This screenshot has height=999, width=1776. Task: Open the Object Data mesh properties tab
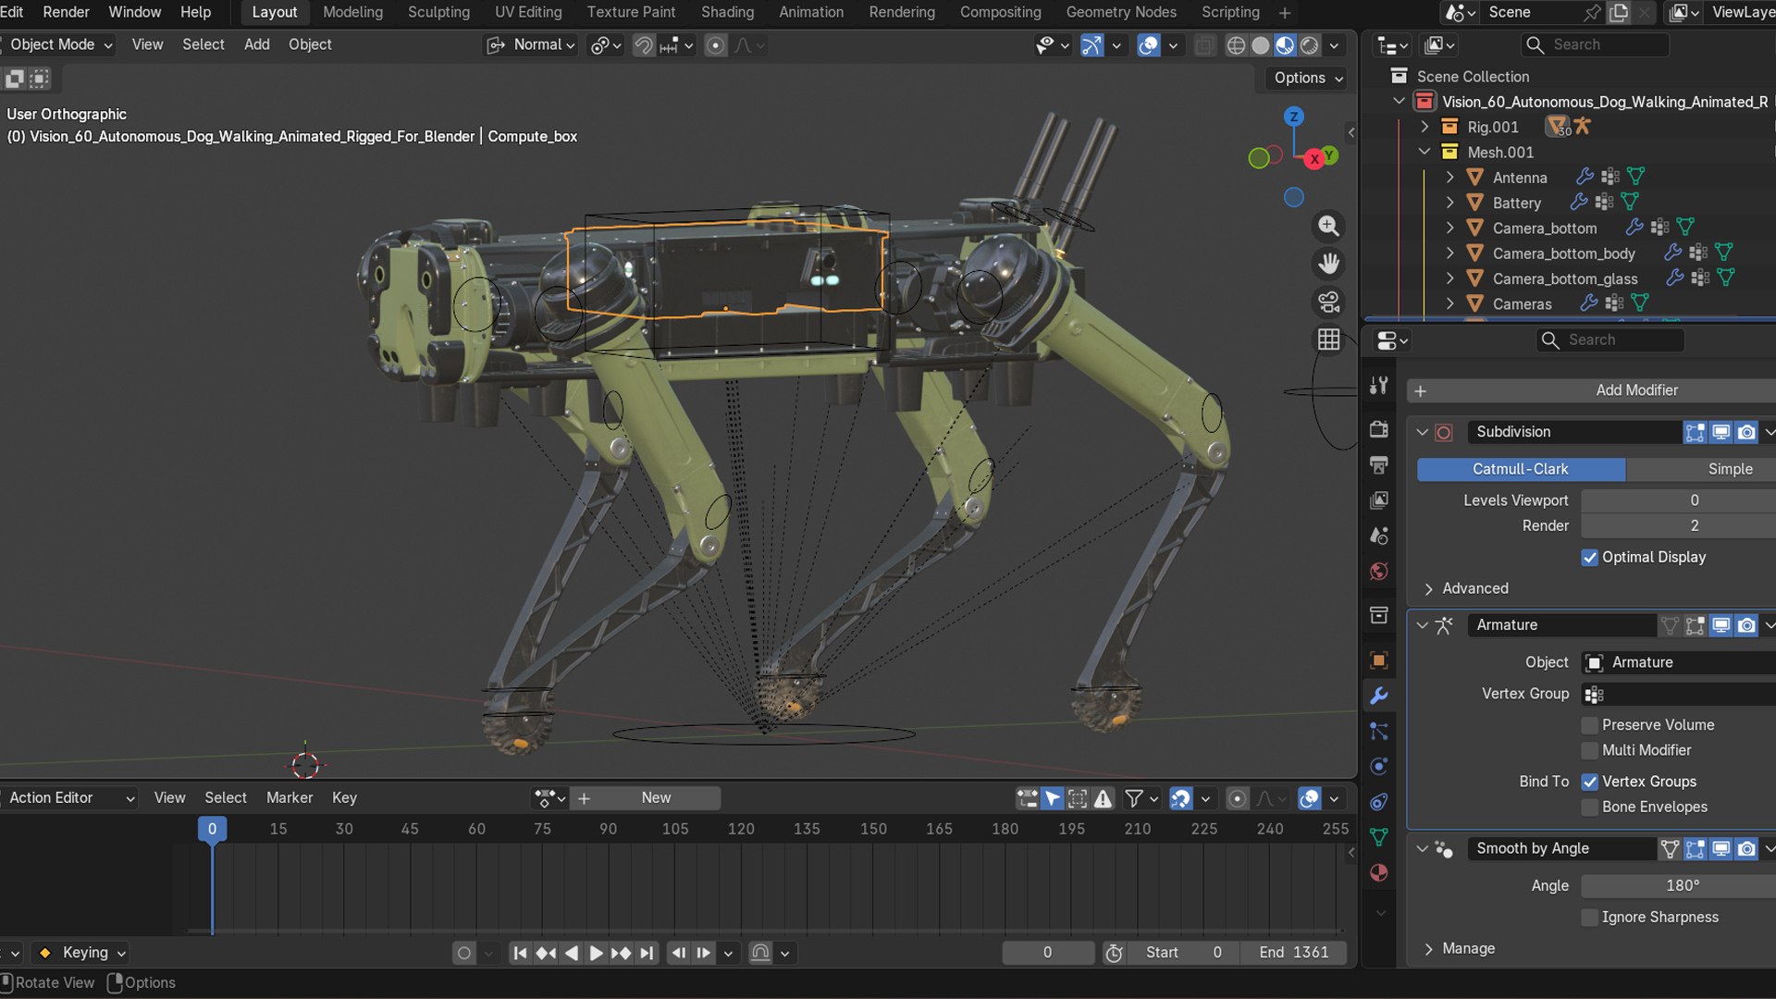(x=1379, y=837)
